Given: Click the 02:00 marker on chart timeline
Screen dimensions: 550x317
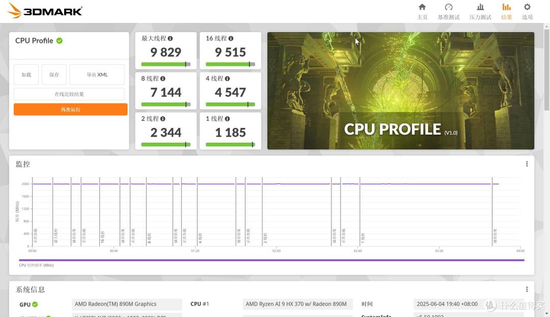Looking at the screenshot, I should pyautogui.click(x=277, y=251).
